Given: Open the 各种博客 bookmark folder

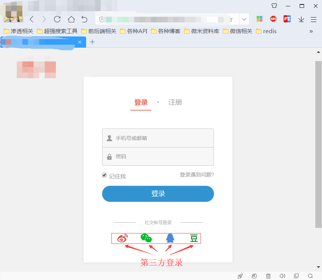Looking at the screenshot, I should pos(165,31).
